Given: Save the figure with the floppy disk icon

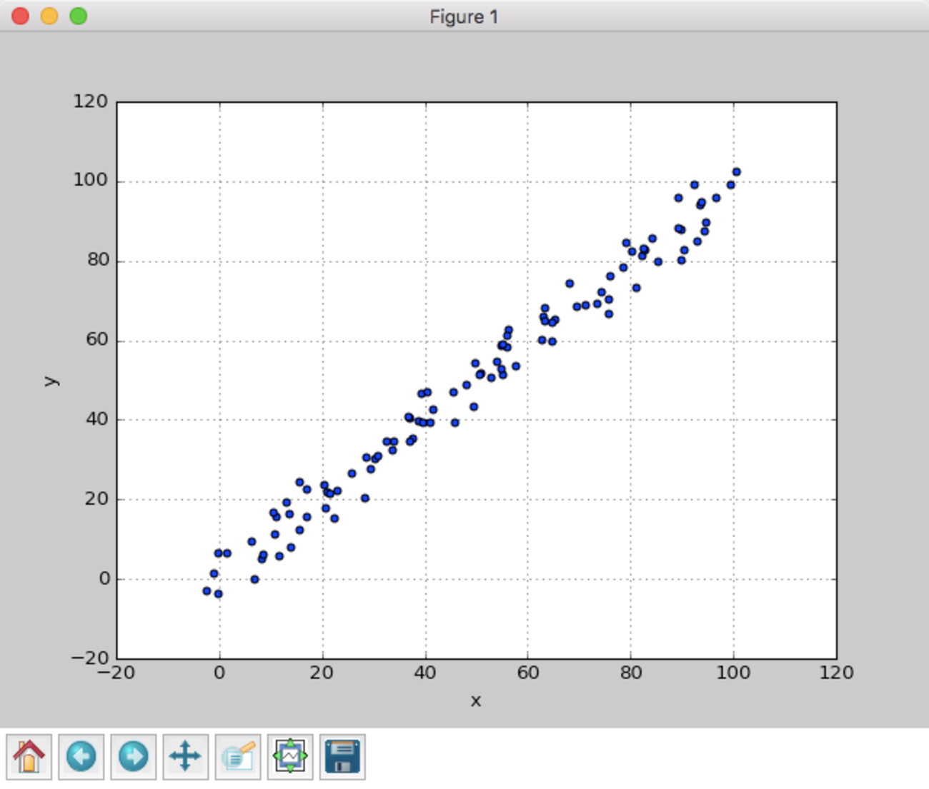Looking at the screenshot, I should tap(342, 756).
